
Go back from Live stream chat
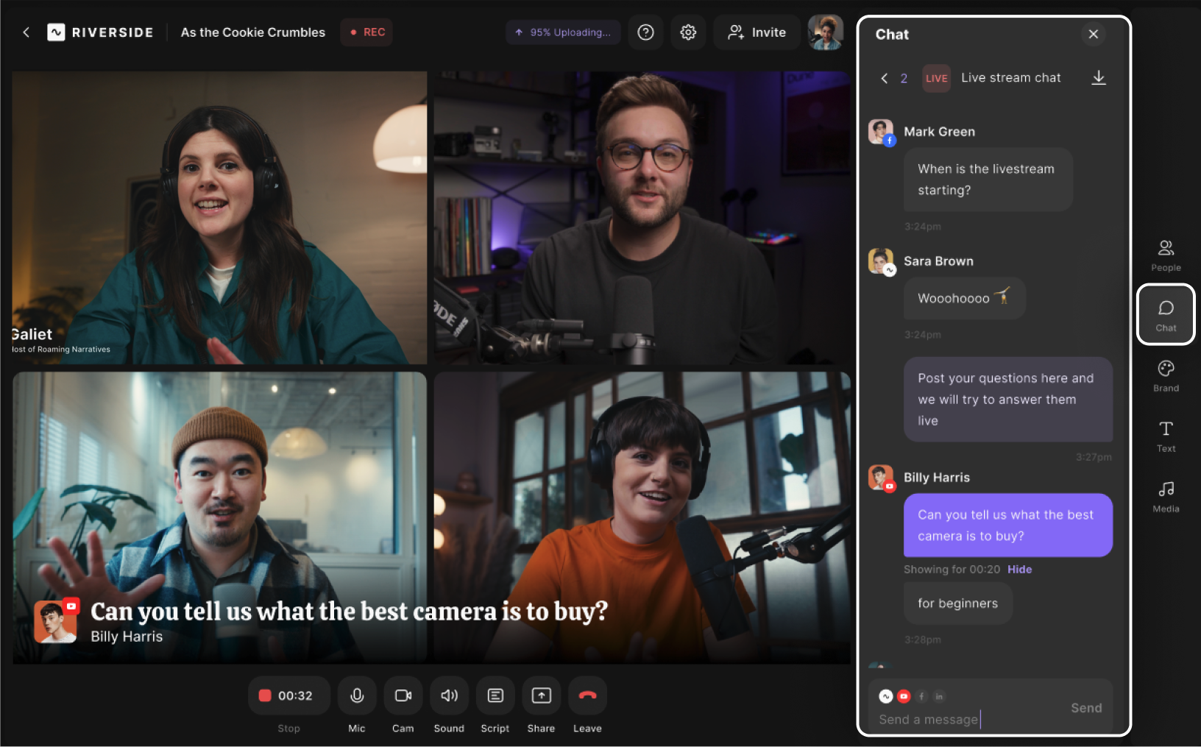885,78
